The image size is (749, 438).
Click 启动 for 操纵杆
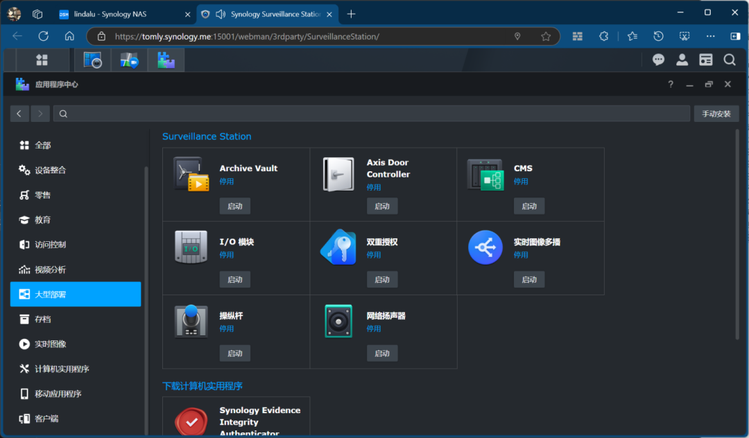point(235,353)
